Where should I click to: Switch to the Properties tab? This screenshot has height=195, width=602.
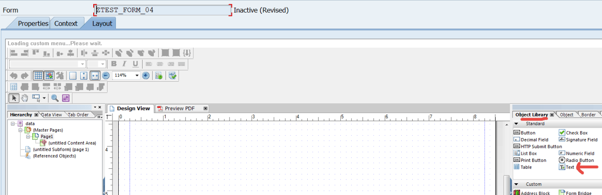[33, 23]
